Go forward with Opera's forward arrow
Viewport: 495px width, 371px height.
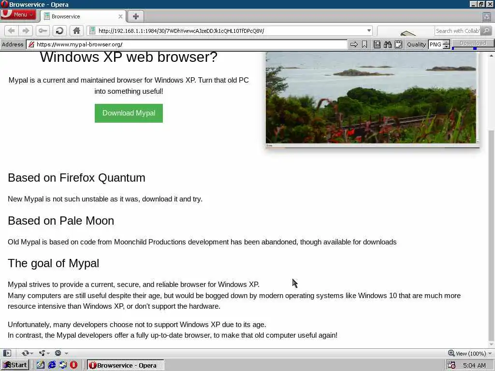26,30
